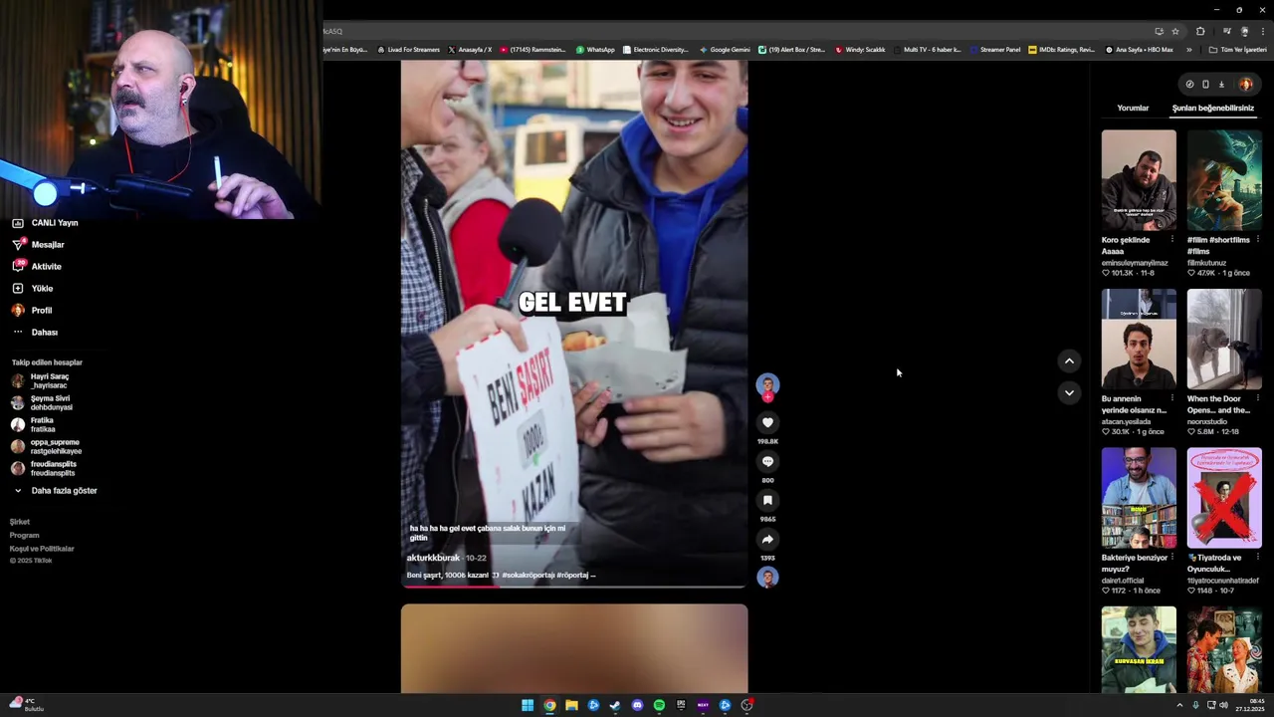Open comments via the speech bubble icon
Viewport: 1274px width, 717px height.
[767, 461]
